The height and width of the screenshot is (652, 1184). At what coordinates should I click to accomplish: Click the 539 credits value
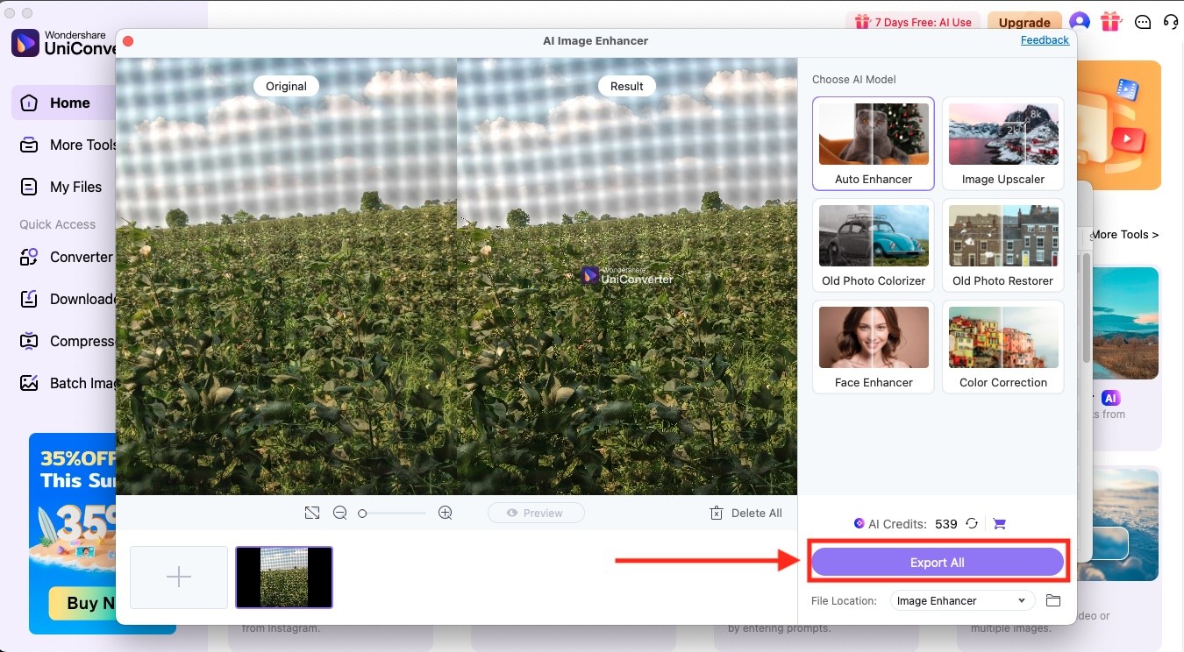(x=946, y=524)
